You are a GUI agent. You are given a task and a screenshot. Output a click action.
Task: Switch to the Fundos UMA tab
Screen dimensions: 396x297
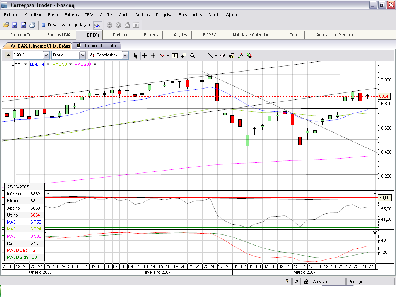coord(59,35)
